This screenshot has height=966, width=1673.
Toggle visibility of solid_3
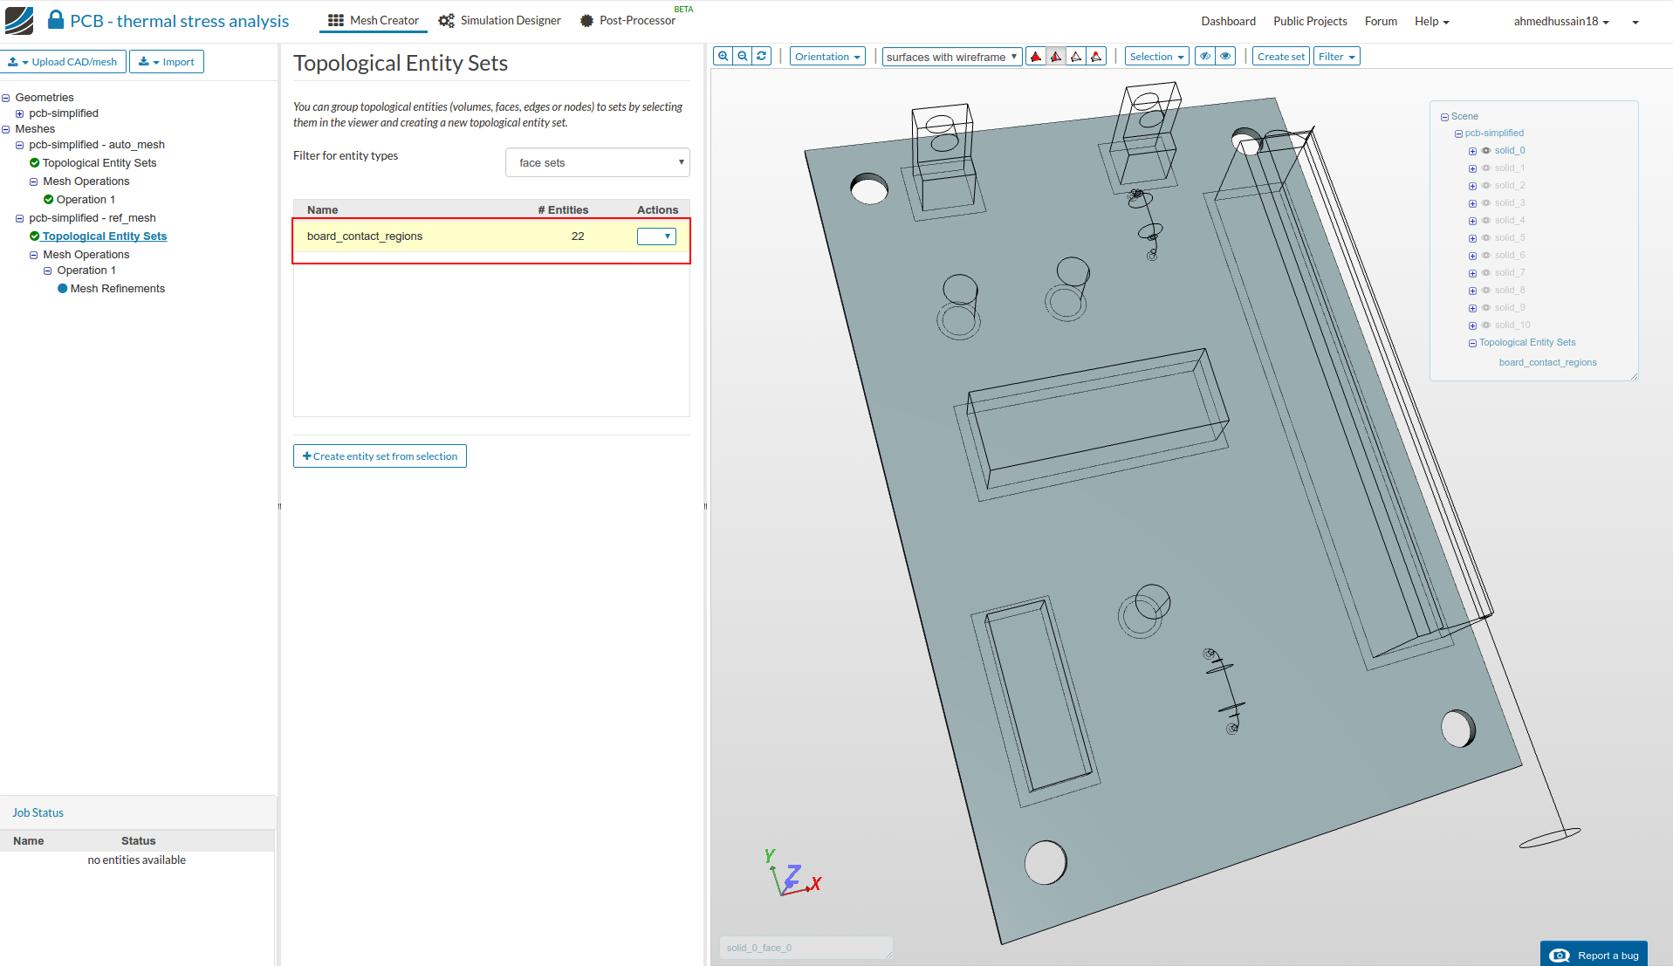point(1486,203)
